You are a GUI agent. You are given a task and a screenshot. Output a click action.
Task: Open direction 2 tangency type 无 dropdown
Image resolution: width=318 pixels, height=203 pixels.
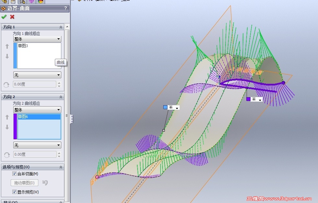coord(37,145)
